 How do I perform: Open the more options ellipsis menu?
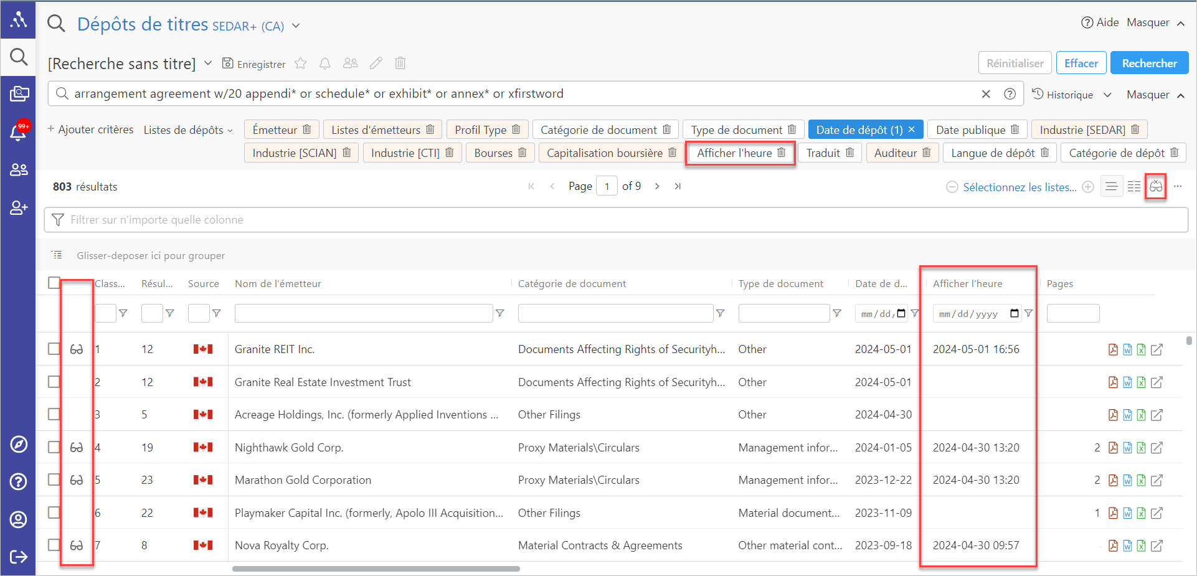[1178, 186]
